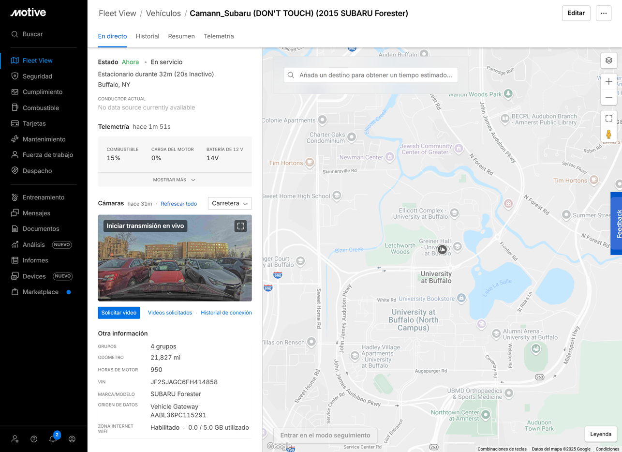This screenshot has width=622, height=452.
Task: Open Mantenimiento in the sidebar
Action: tap(44, 139)
